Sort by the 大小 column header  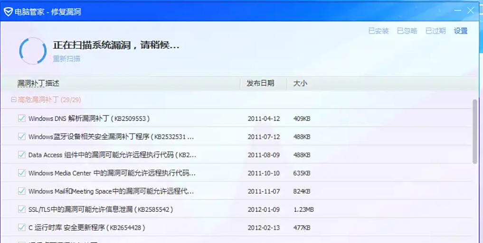pyautogui.click(x=300, y=83)
